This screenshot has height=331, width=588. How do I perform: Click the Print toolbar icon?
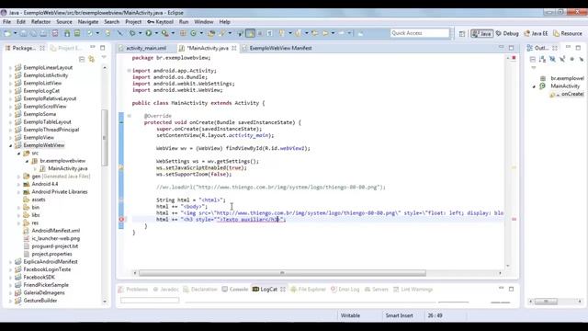pyautogui.click(x=43, y=33)
